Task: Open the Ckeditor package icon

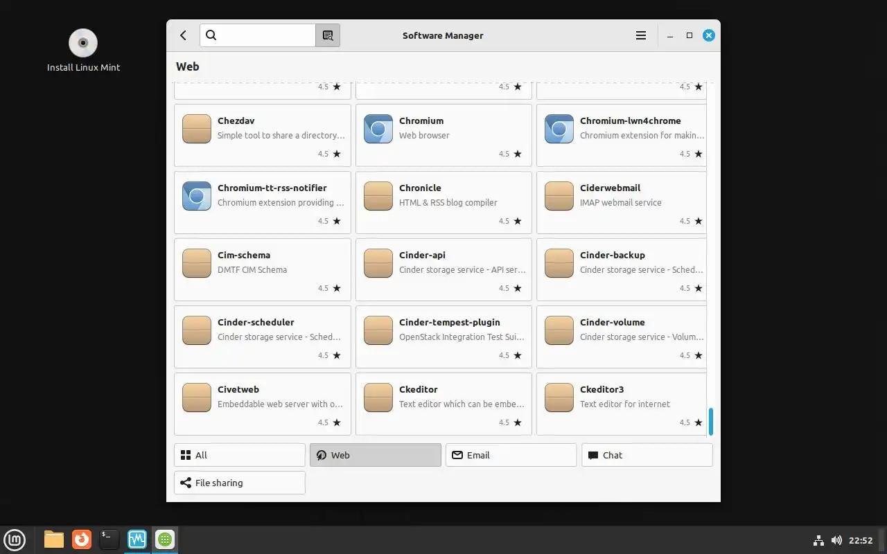Action: point(378,397)
